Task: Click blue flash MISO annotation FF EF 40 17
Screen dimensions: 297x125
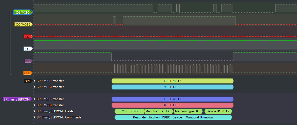Action: pyautogui.click(x=173, y=99)
